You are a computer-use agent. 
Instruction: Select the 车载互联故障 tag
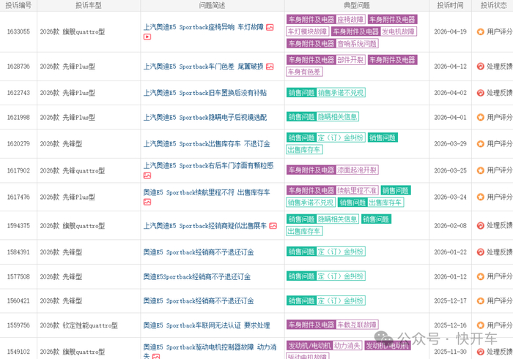coord(357,325)
